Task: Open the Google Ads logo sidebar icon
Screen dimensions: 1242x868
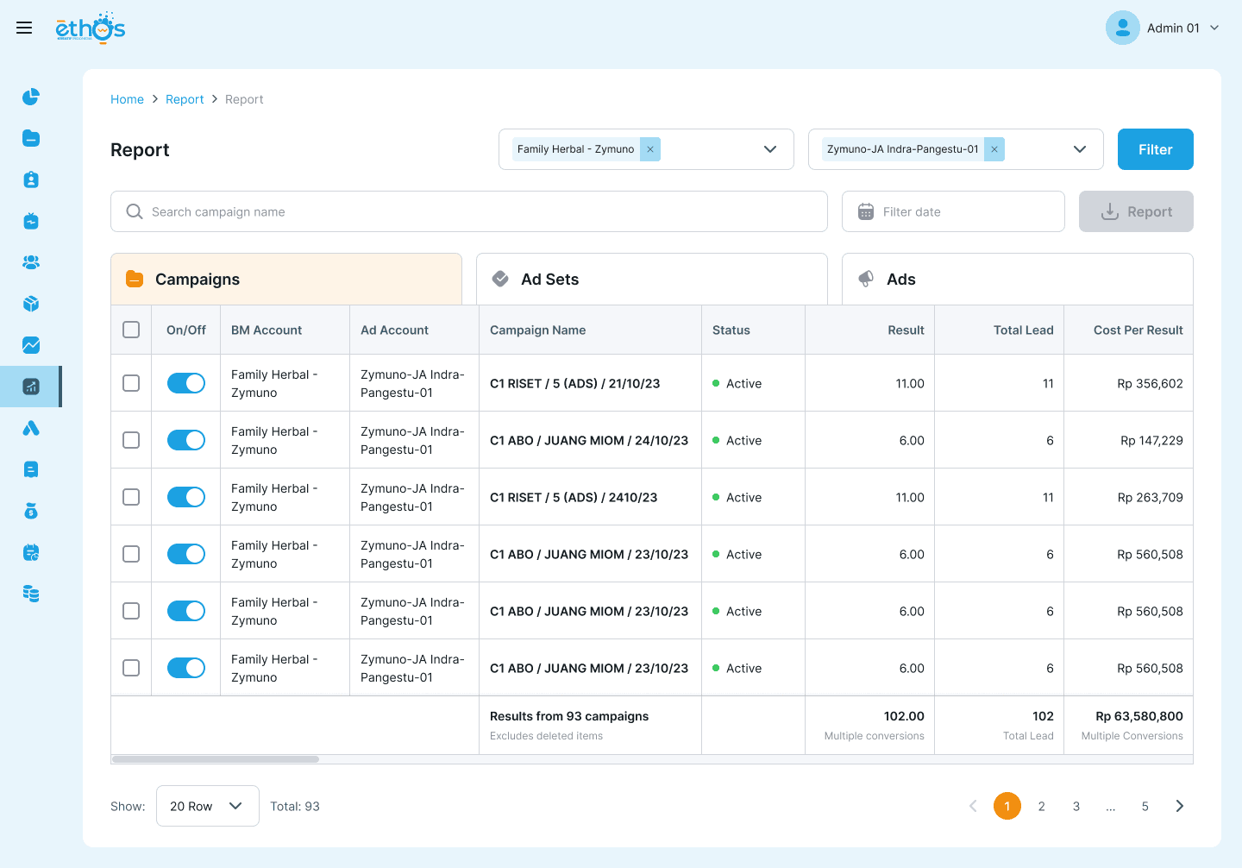Action: 31,428
